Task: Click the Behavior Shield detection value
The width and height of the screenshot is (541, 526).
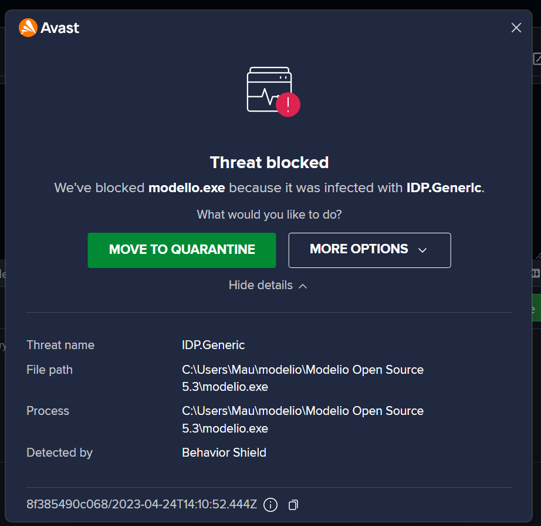Action: (x=224, y=453)
